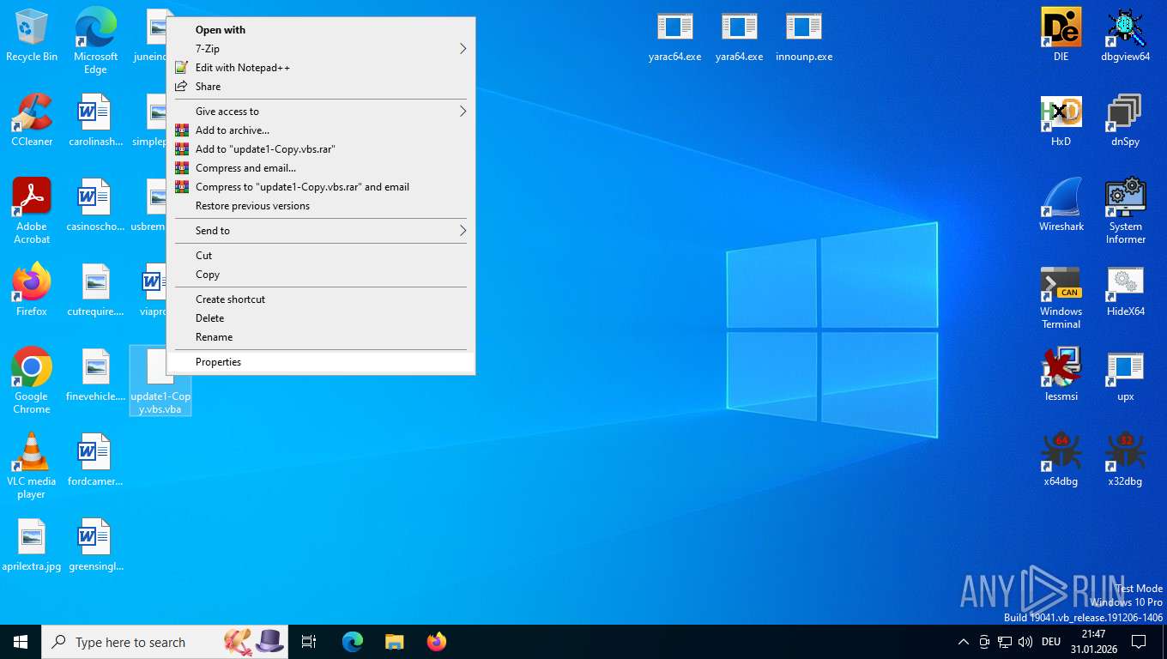
Task: Choose Create shortcut
Action: tap(321, 299)
